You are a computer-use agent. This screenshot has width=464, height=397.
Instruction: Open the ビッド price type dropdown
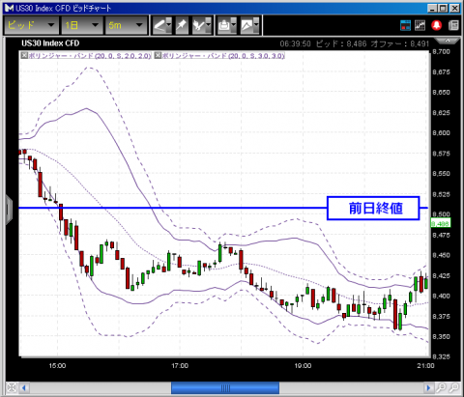[31, 25]
